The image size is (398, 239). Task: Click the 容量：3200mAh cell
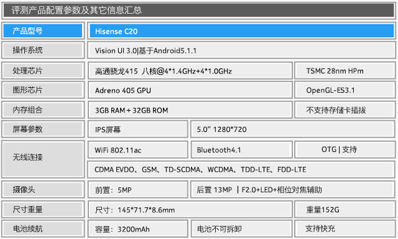[x=138, y=229]
